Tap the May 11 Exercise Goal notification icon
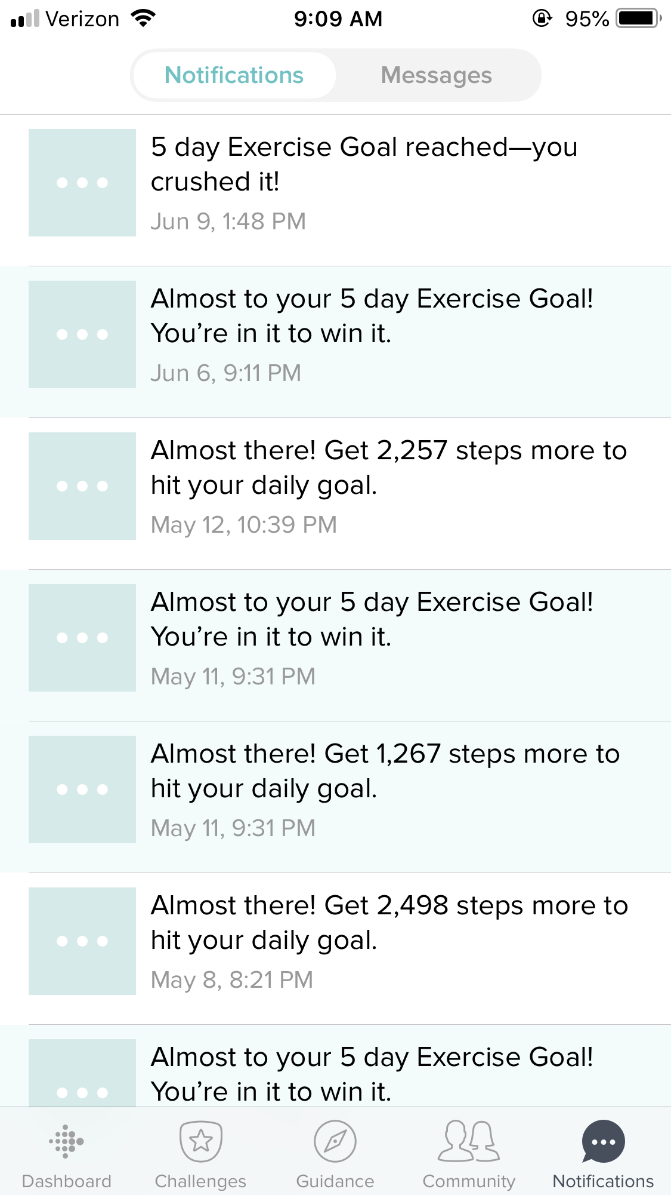The image size is (671, 1195). click(x=82, y=638)
